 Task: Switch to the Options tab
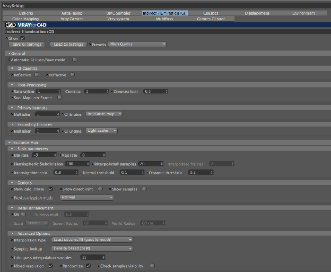pyautogui.click(x=26, y=13)
